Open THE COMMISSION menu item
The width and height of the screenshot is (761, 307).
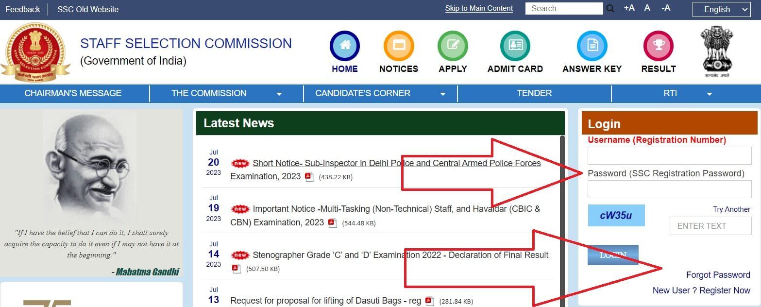(209, 93)
